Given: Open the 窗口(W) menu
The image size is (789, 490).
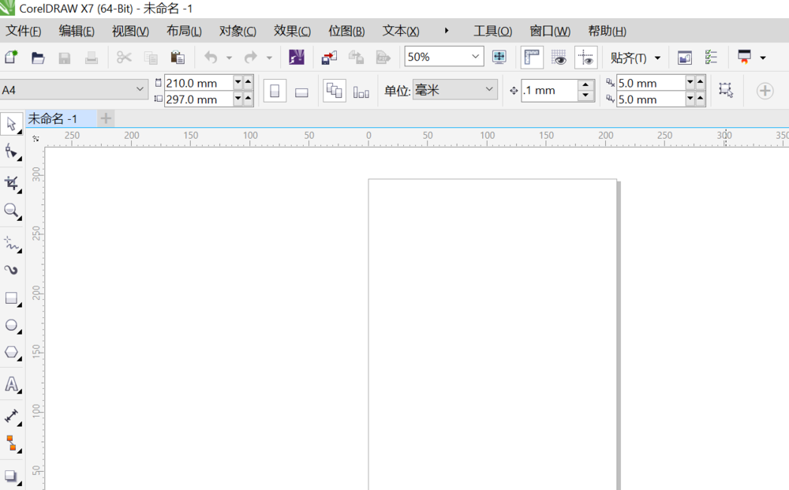Looking at the screenshot, I should point(550,31).
